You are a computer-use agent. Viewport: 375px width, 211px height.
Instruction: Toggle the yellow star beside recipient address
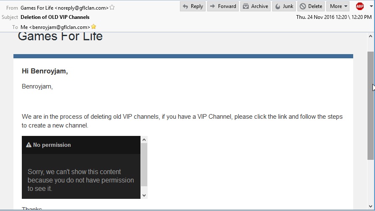point(94,27)
